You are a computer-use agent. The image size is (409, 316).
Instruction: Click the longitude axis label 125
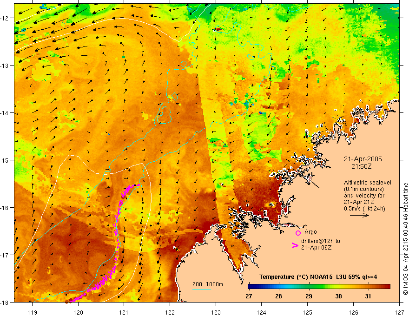coord(308,312)
